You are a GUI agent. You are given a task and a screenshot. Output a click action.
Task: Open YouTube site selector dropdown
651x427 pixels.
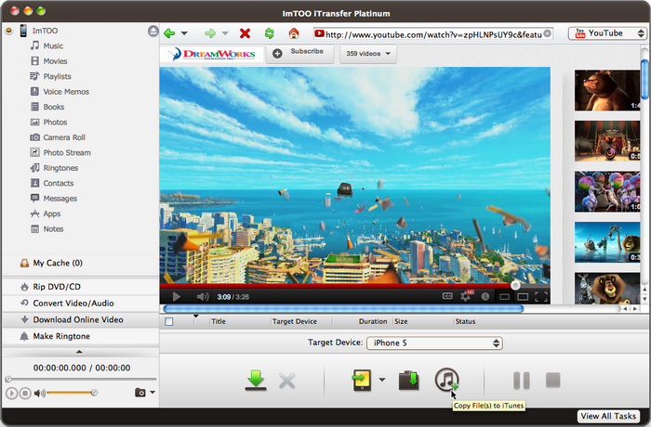click(606, 33)
